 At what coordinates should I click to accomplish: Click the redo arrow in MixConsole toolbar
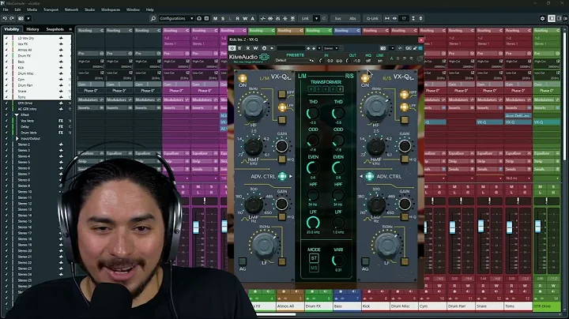click(12, 18)
